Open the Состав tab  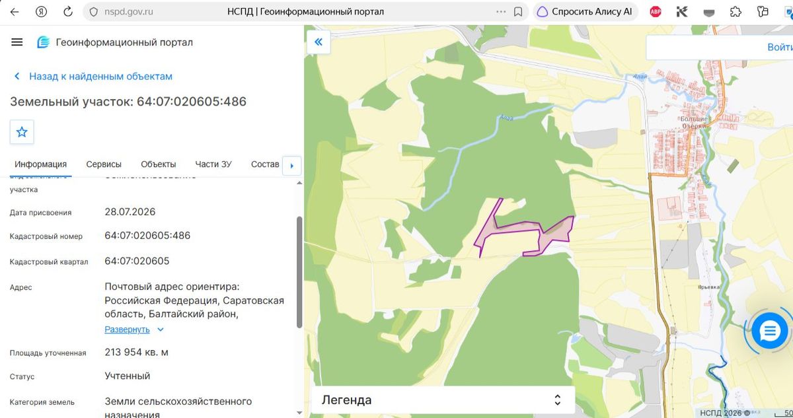tap(265, 164)
